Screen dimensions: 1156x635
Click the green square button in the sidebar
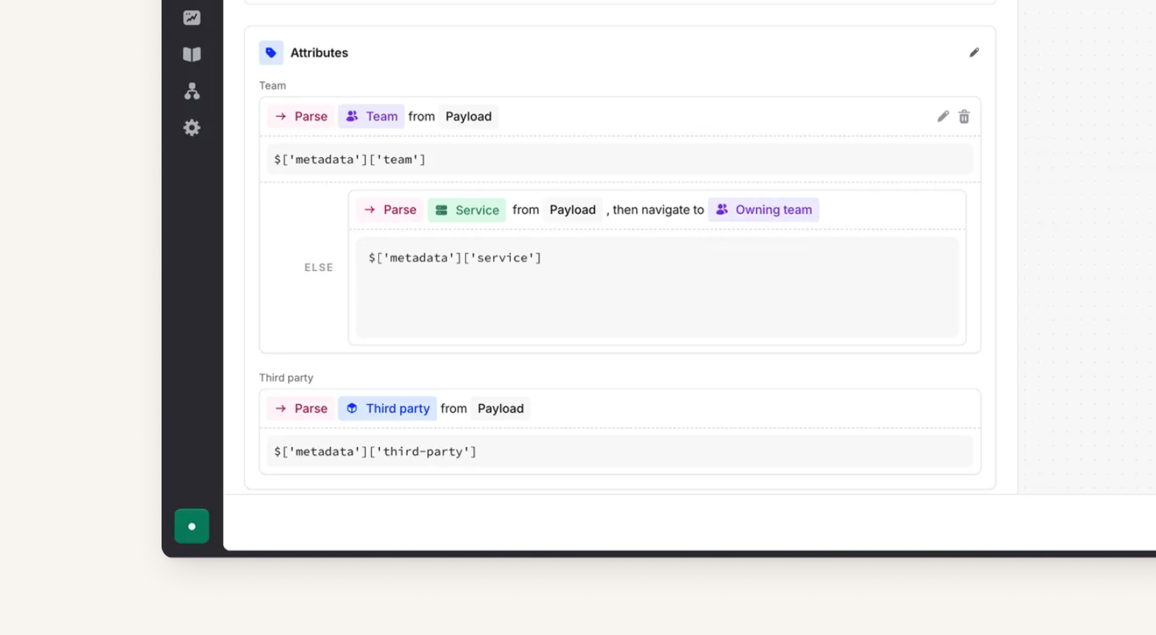[x=192, y=526]
